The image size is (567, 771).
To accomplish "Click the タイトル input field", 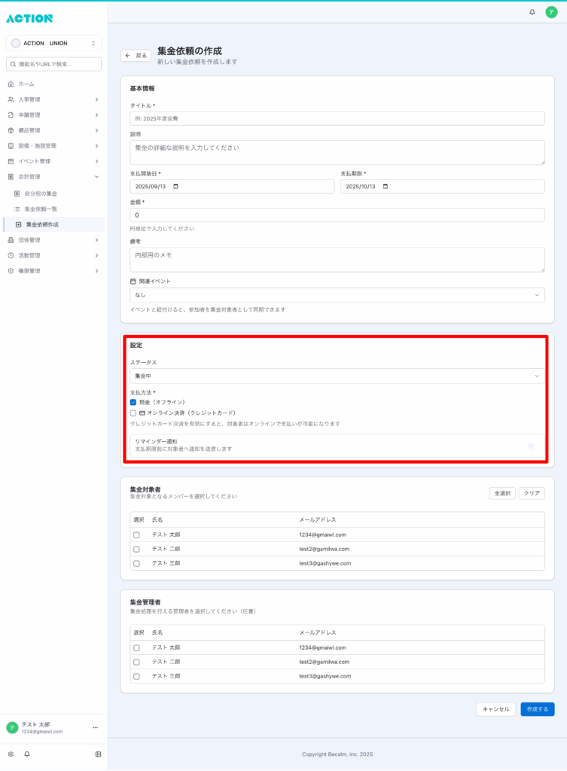I will click(x=337, y=119).
